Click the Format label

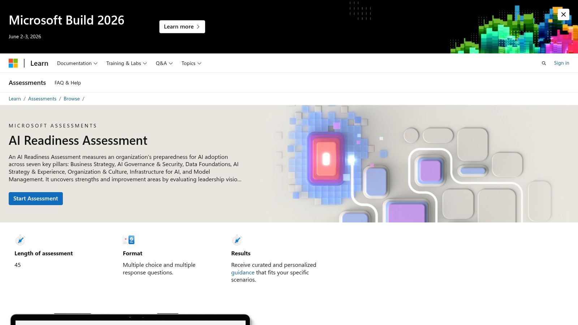click(133, 253)
